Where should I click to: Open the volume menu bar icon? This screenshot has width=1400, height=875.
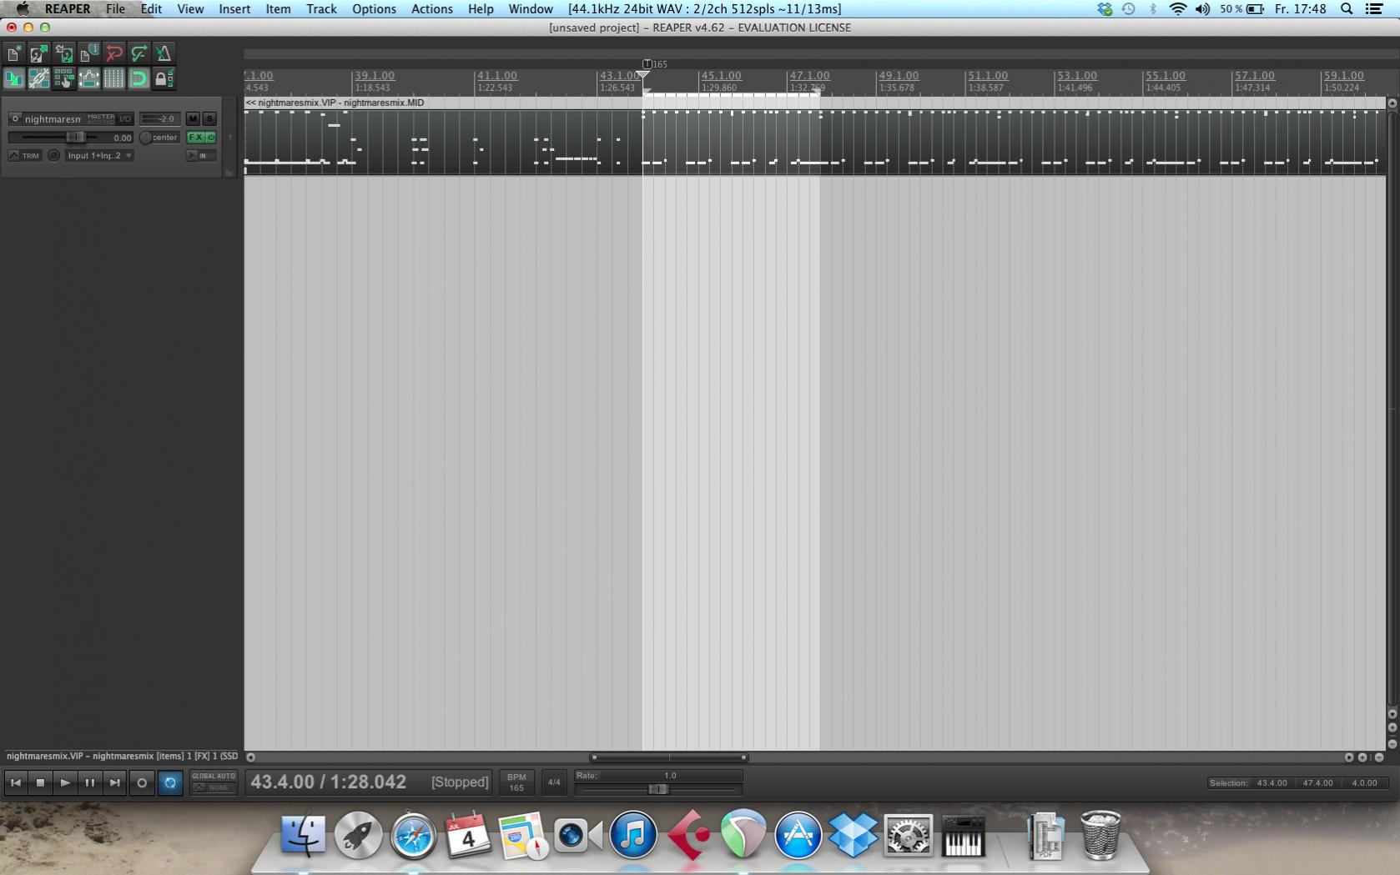[x=1202, y=9]
